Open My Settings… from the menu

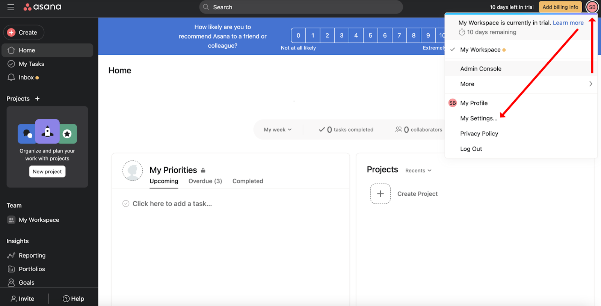[x=521, y=118]
